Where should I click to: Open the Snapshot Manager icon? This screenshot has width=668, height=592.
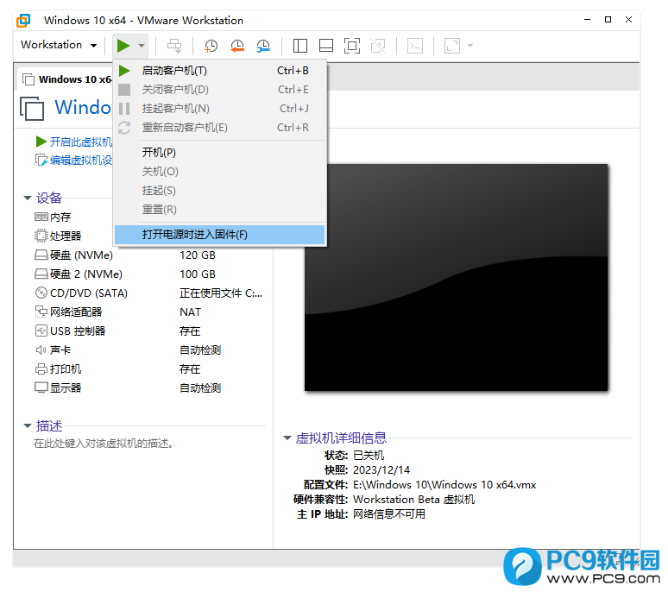(263, 46)
